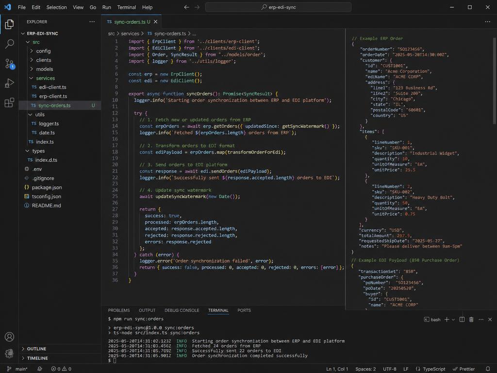Click Prettier status bar item
Screen dimensions: 497x373
(x=464, y=369)
